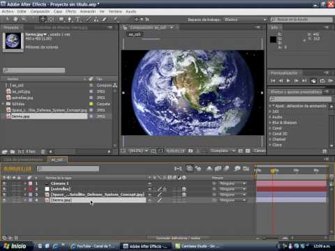The width and height of the screenshot is (335, 251).
Task: Select the Selection arrow tool
Action: [x=8, y=20]
